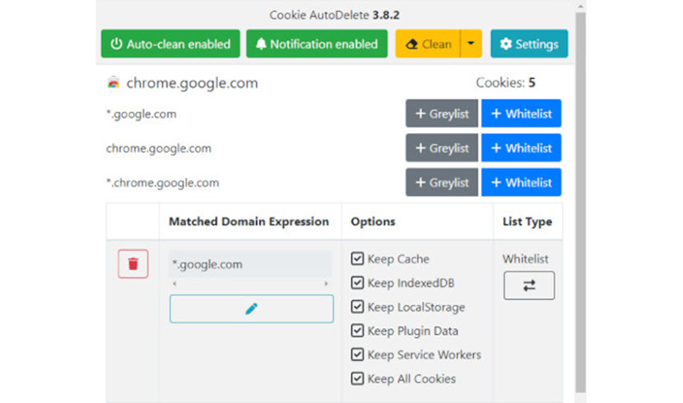The image size is (683, 403).
Task: Click the expression field's left scroll arrow
Action: click(x=174, y=283)
